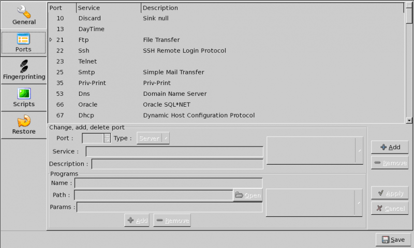Click the Restore arrow icon
Screen dimensions: 414x248
(24, 121)
